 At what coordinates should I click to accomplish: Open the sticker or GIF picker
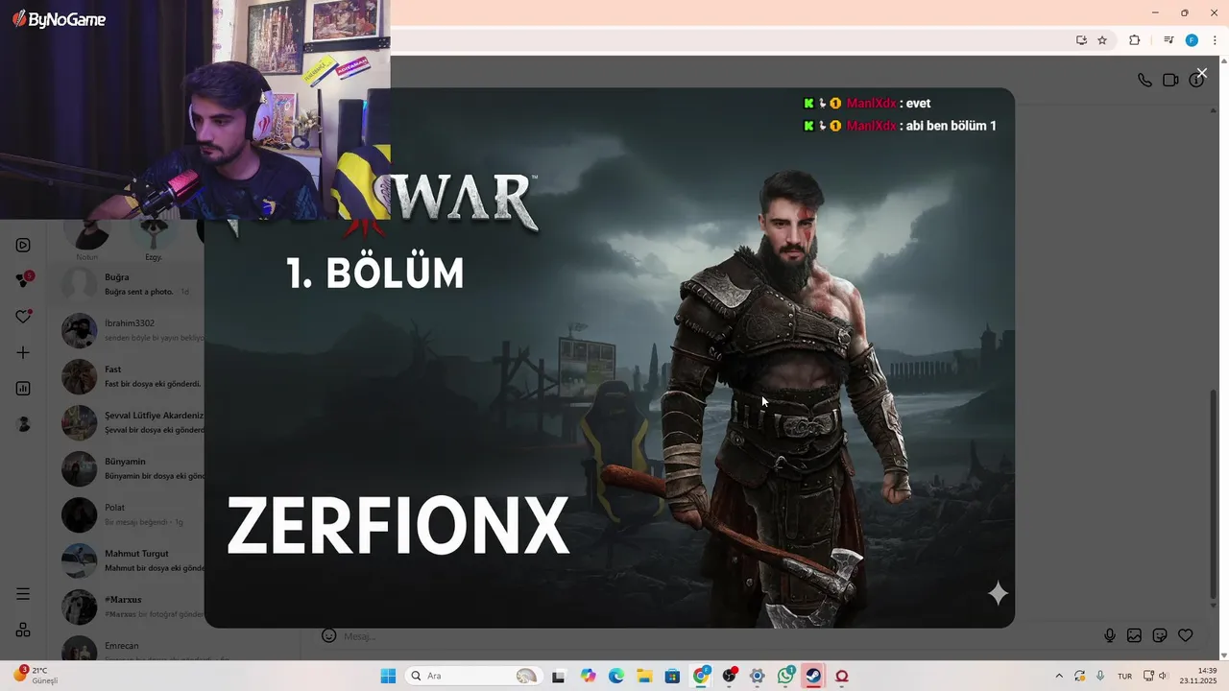point(1160,635)
